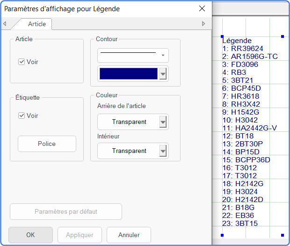Click the dark blue Contour color swatch

point(129,73)
